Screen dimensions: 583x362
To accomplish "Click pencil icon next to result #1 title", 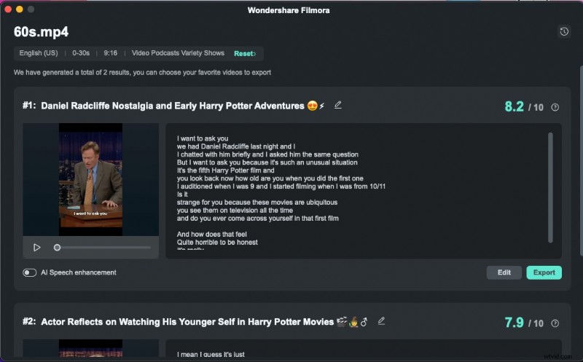I will (x=337, y=105).
